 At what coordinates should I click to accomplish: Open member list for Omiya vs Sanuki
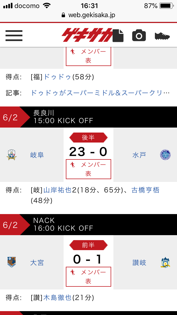click(x=88, y=276)
